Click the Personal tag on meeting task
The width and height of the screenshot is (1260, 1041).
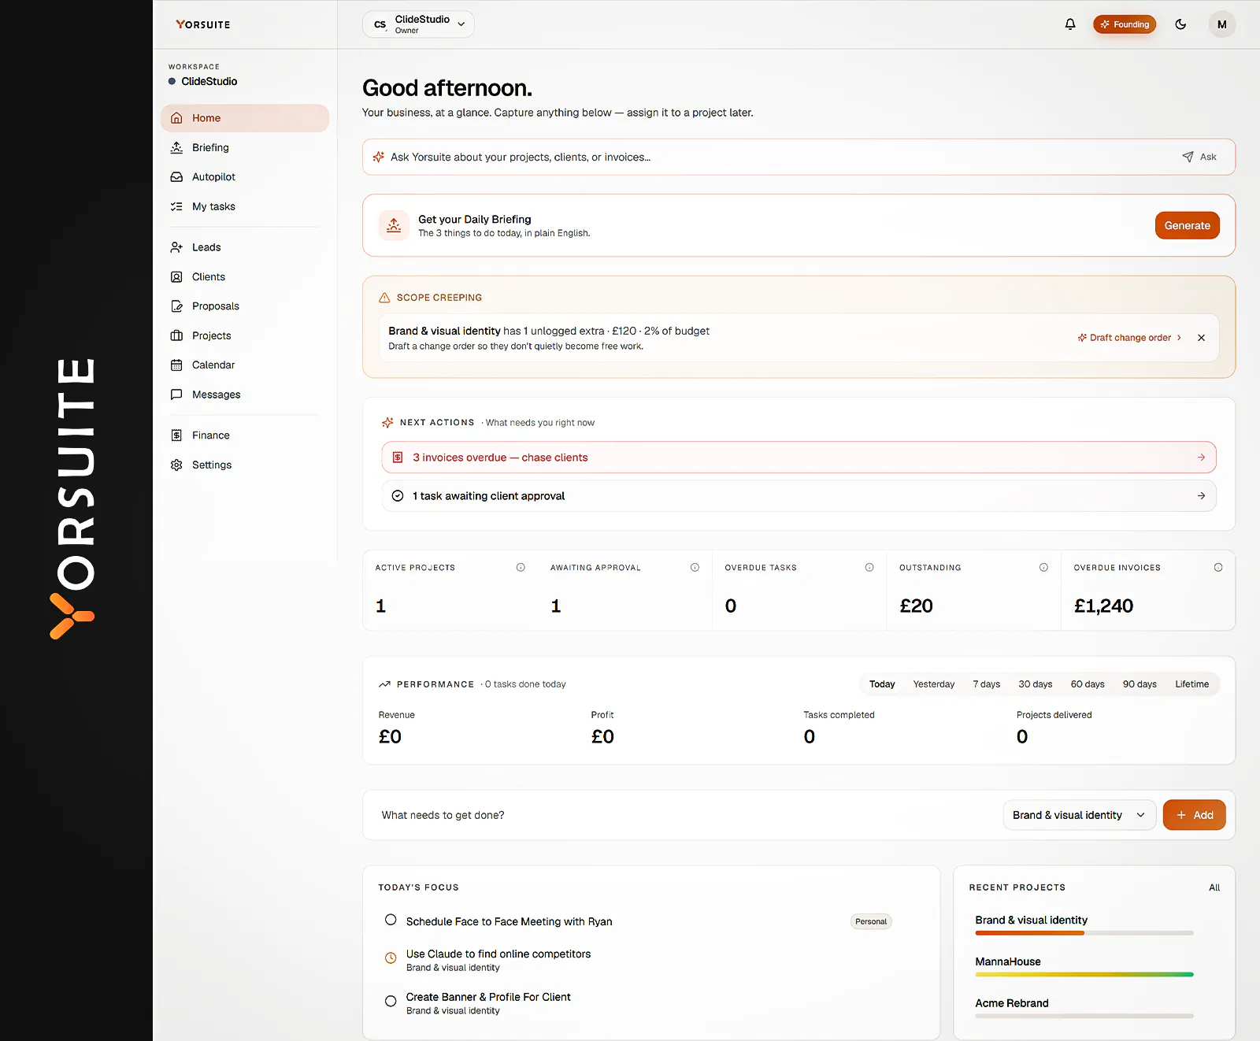pos(871,921)
